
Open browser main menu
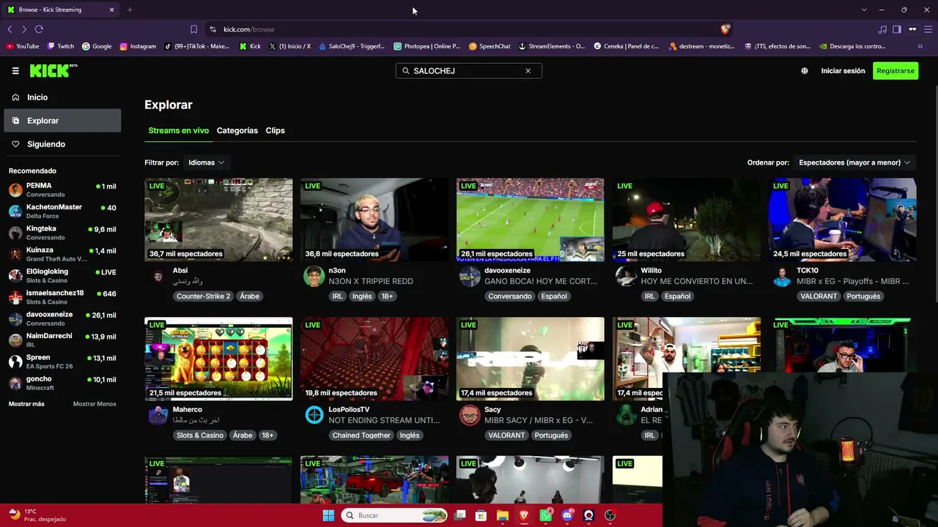pos(927,29)
